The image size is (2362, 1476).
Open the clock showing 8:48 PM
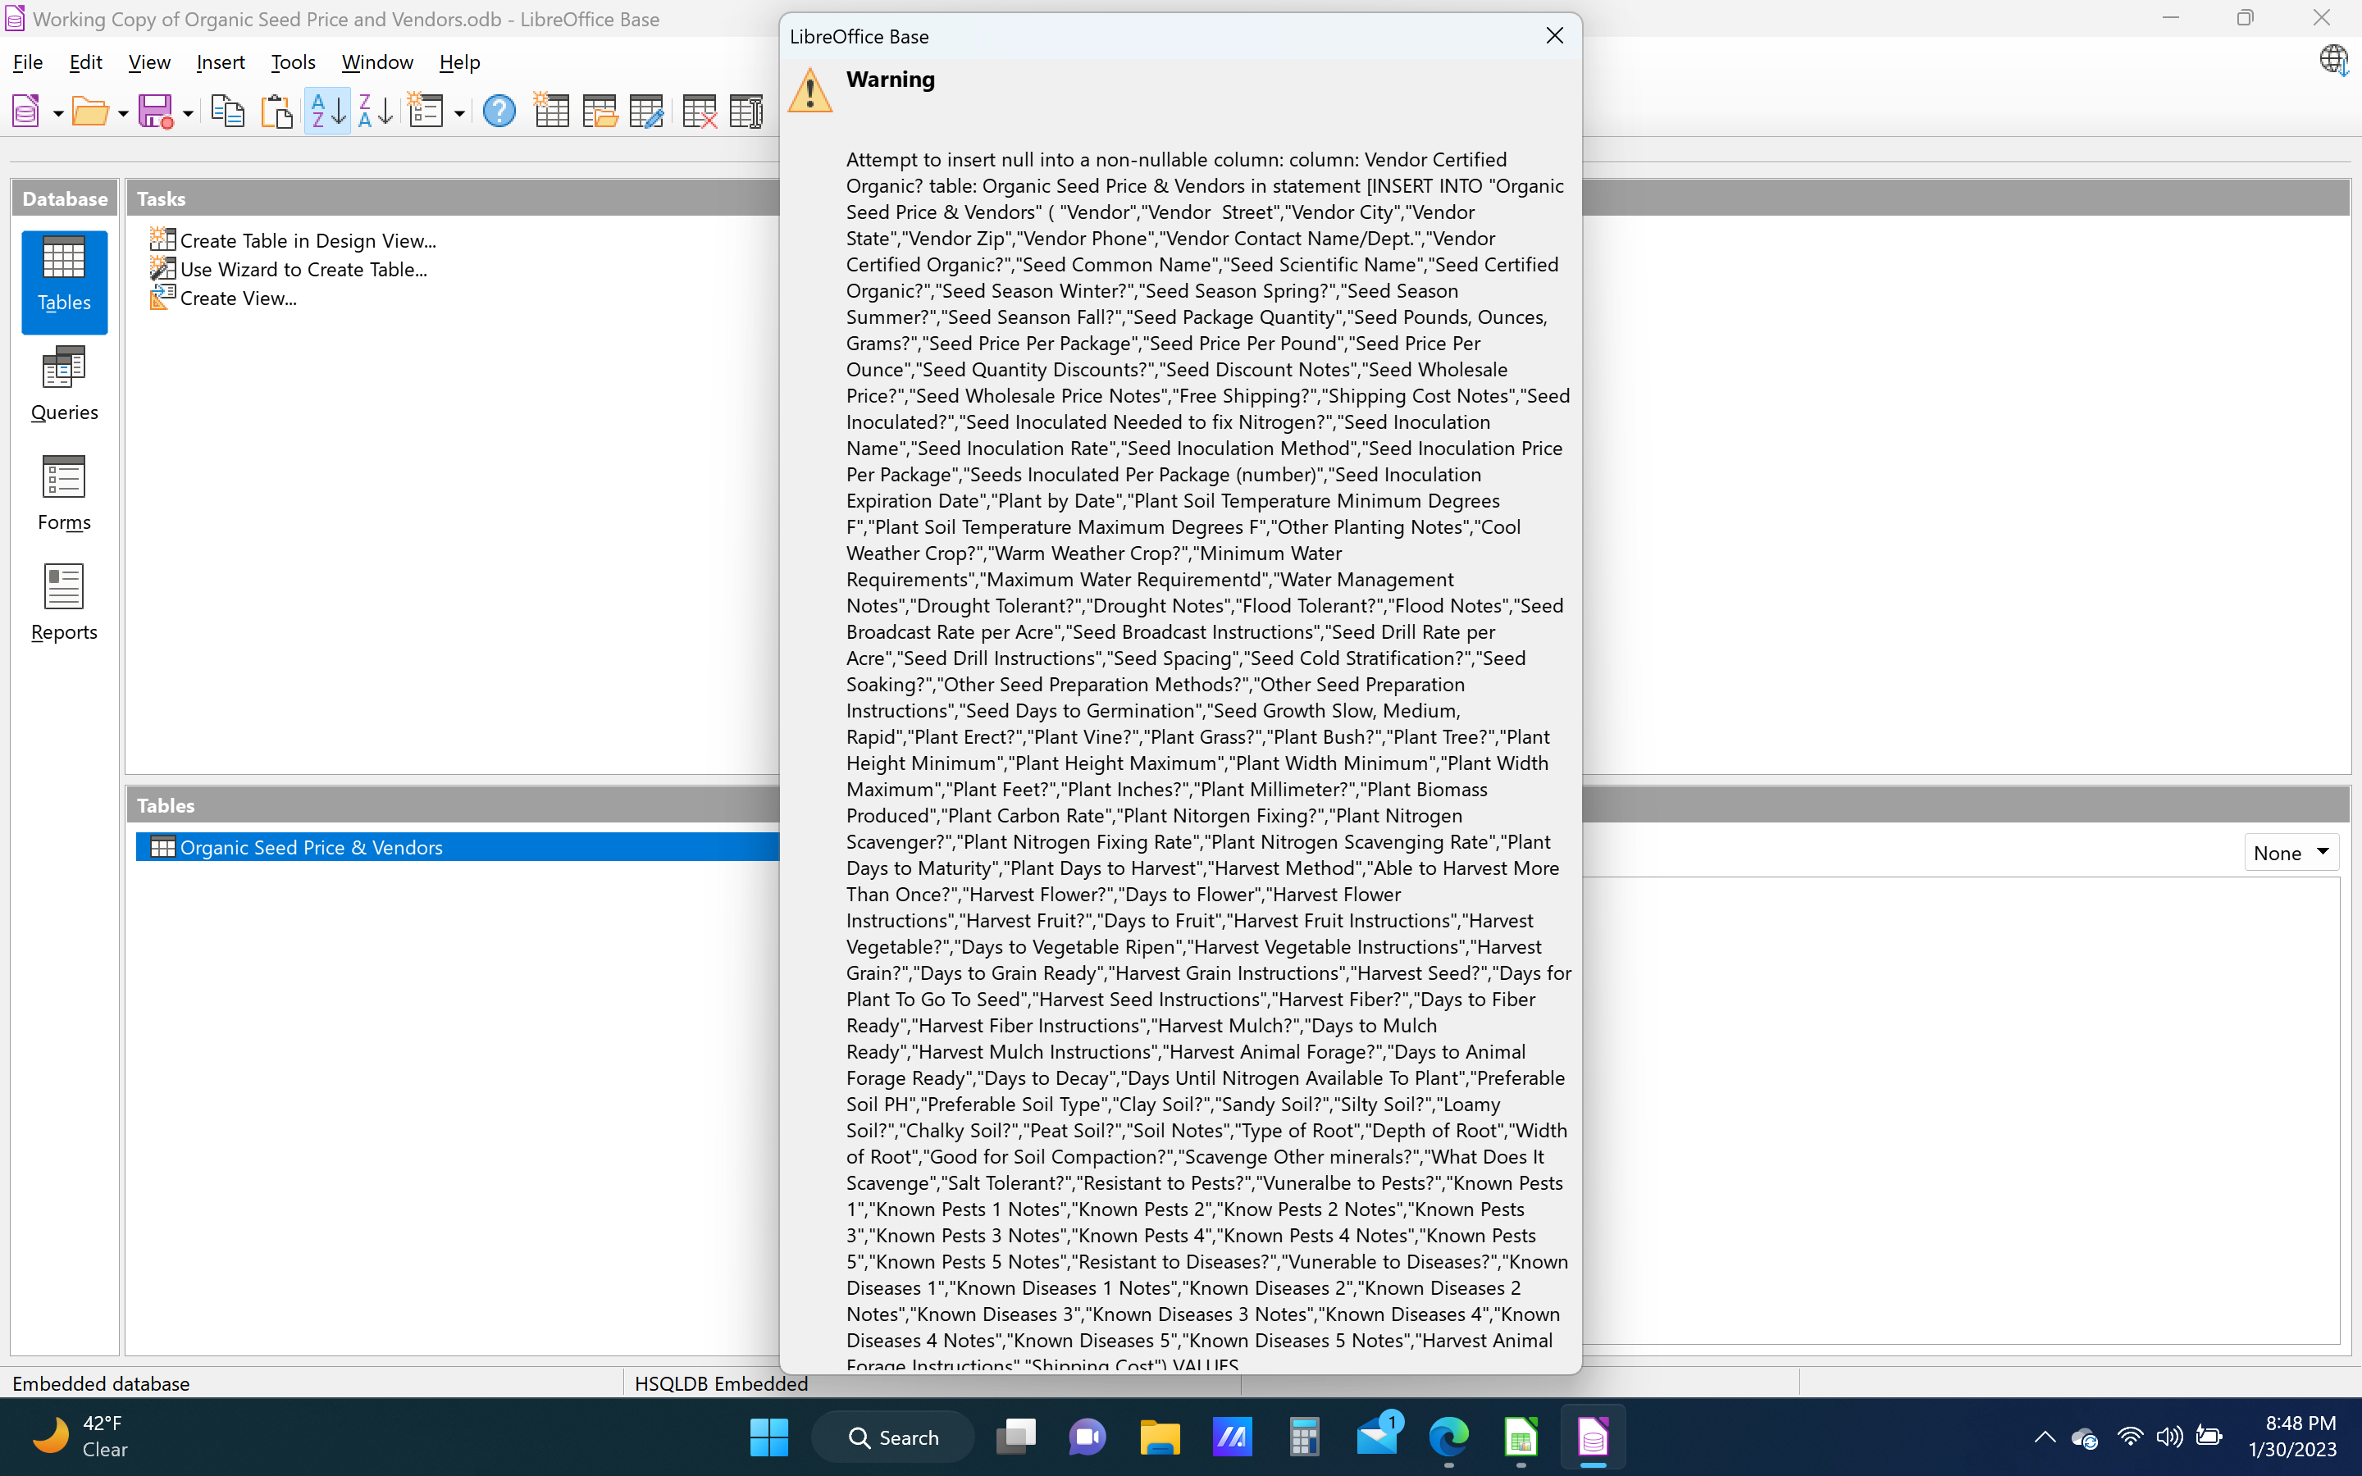[2293, 1437]
